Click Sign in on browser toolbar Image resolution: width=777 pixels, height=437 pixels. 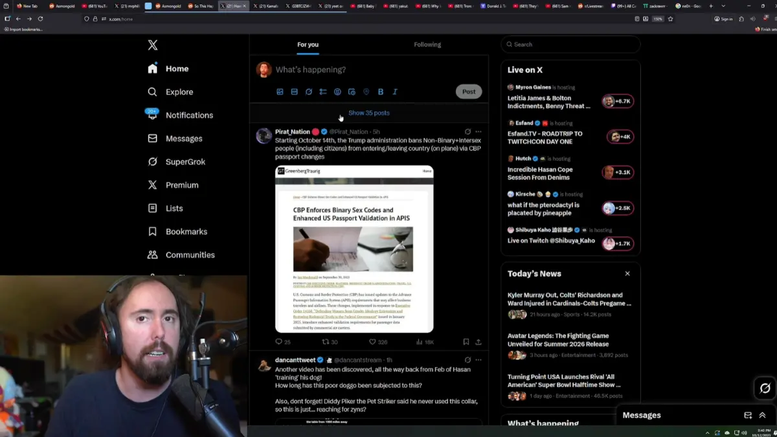click(723, 19)
